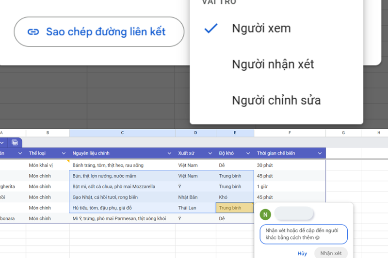Click the green N avatar in the comment box
This screenshot has height=258, width=388.
click(x=265, y=214)
